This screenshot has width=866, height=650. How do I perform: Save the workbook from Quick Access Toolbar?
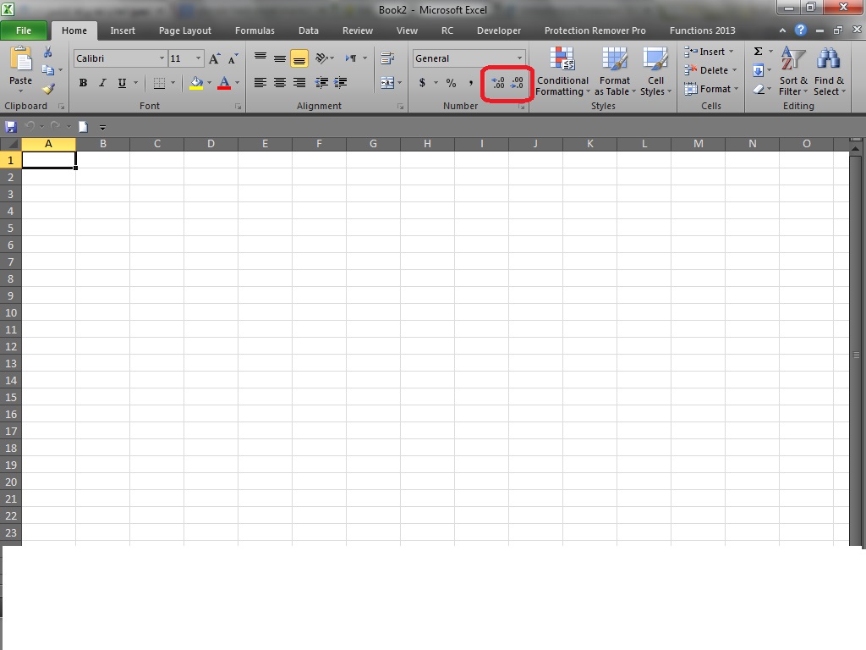(10, 127)
